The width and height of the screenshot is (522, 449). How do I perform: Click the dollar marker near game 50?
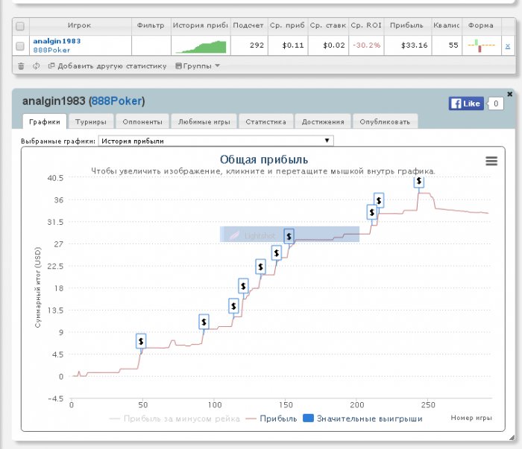(141, 341)
